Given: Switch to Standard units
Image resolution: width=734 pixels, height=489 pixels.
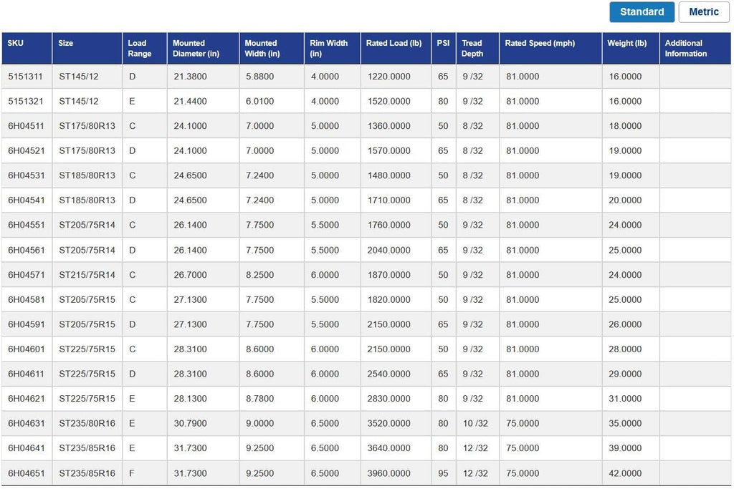Looking at the screenshot, I should (x=642, y=12).
